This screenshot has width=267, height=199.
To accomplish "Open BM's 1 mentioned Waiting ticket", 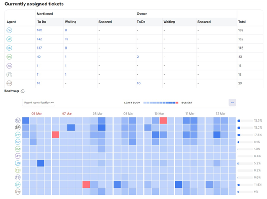I will [x=66, y=57].
